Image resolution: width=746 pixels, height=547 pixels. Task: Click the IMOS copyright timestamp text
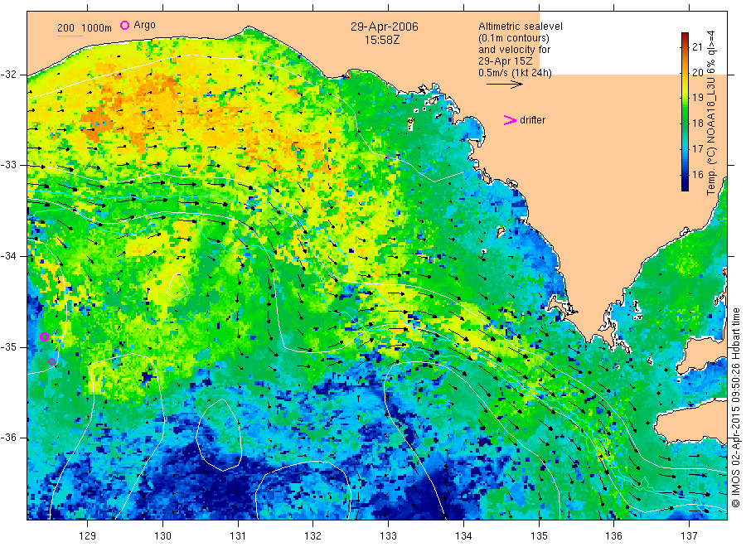[x=735, y=408]
